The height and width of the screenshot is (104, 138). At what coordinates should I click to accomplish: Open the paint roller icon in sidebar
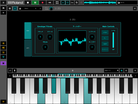(3, 48)
